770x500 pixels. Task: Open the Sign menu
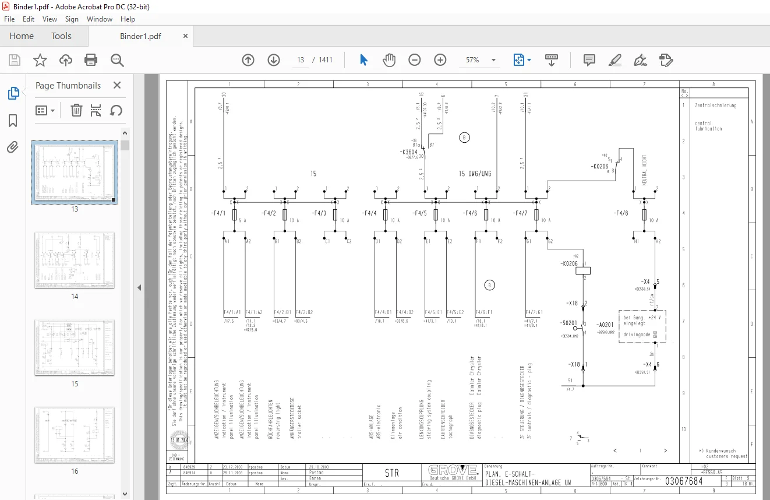(x=72, y=19)
